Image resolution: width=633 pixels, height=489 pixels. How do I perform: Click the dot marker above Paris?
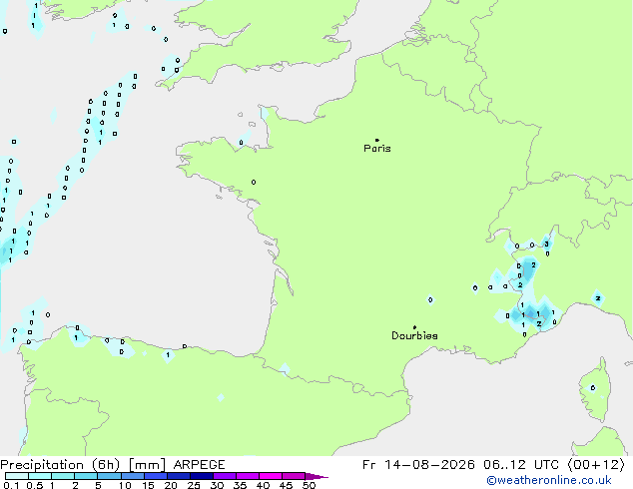tap(377, 140)
